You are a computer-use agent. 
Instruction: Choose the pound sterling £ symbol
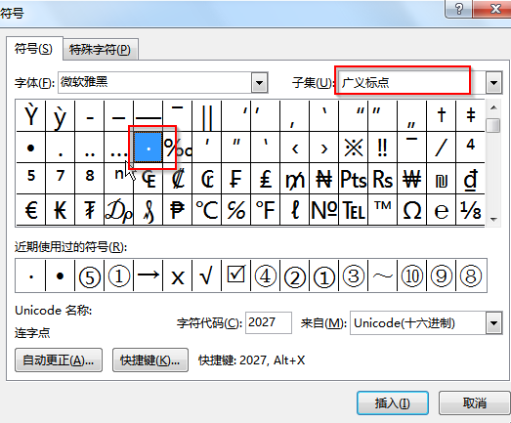pyautogui.click(x=266, y=179)
